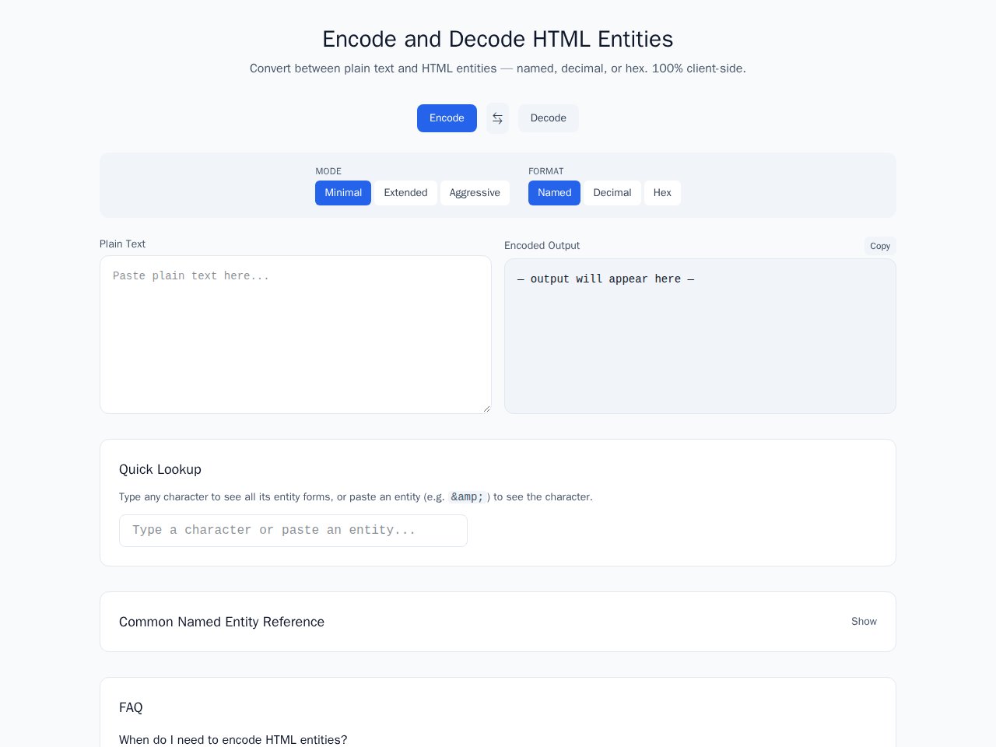This screenshot has width=996, height=747.
Task: Select Minimal encoding mode
Action: tap(343, 193)
